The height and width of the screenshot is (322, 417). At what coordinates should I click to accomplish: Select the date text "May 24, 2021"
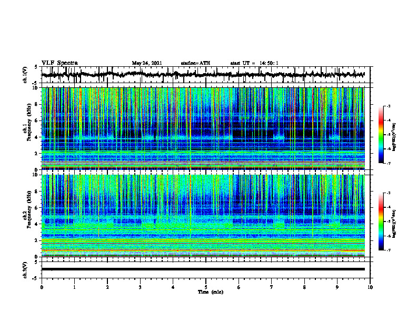(x=147, y=63)
